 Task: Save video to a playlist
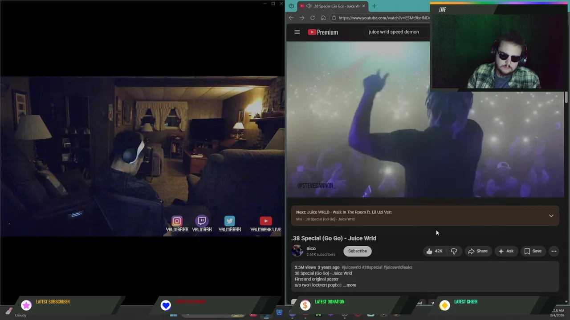pyautogui.click(x=533, y=251)
